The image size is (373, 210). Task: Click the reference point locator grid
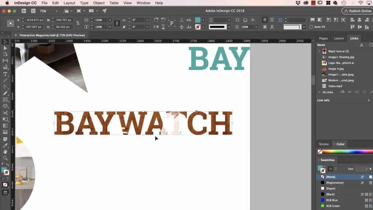tap(10, 23)
